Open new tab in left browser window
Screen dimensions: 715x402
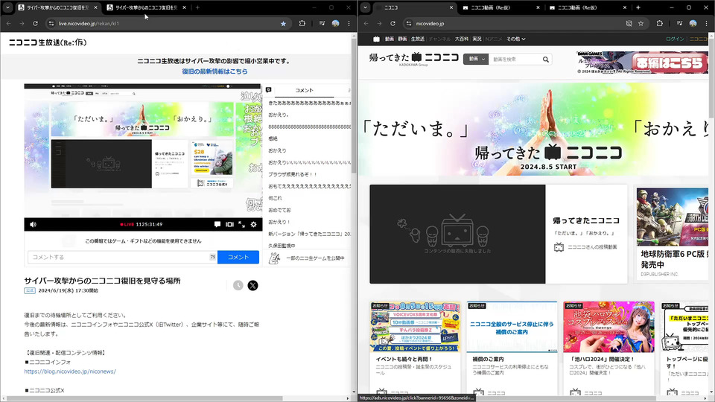[197, 7]
